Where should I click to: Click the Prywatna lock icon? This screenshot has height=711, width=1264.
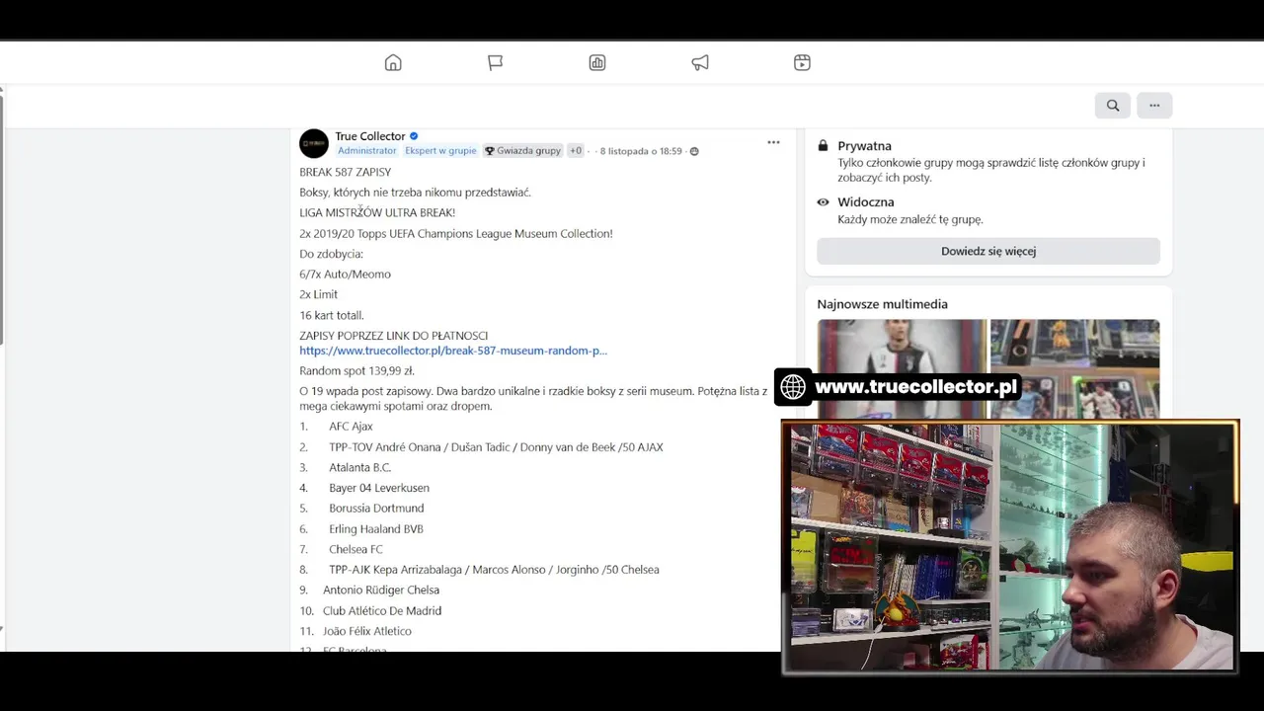point(823,145)
